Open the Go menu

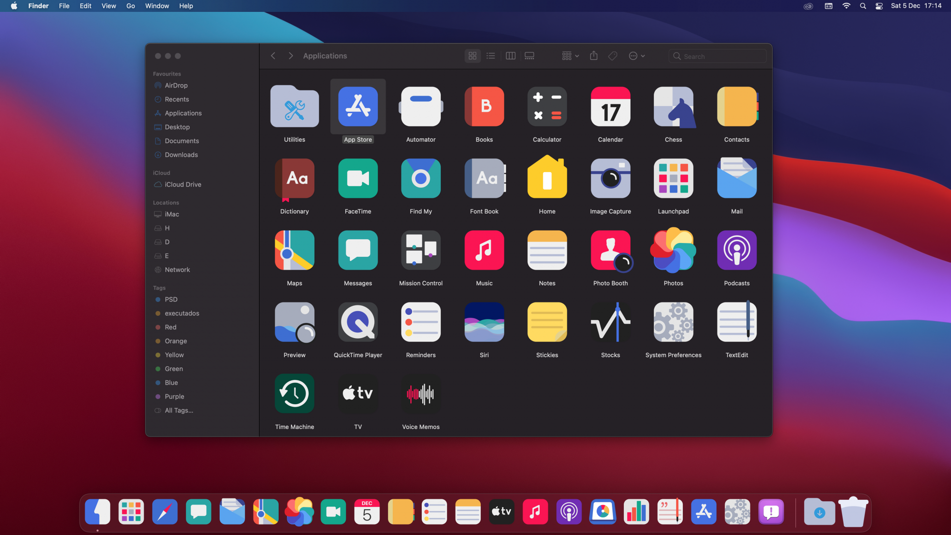pyautogui.click(x=130, y=6)
